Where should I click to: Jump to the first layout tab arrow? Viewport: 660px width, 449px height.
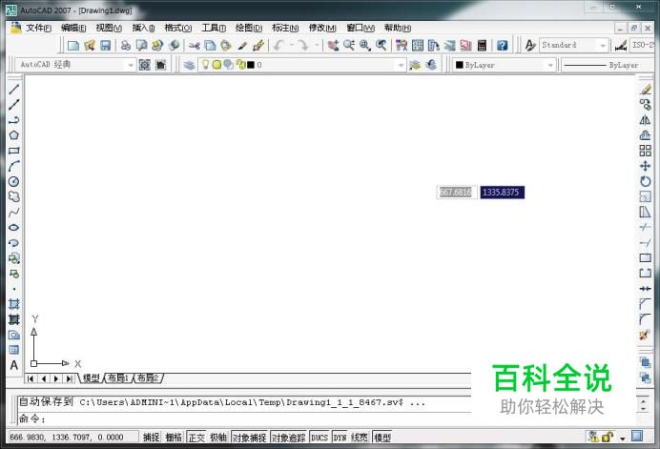[31, 378]
